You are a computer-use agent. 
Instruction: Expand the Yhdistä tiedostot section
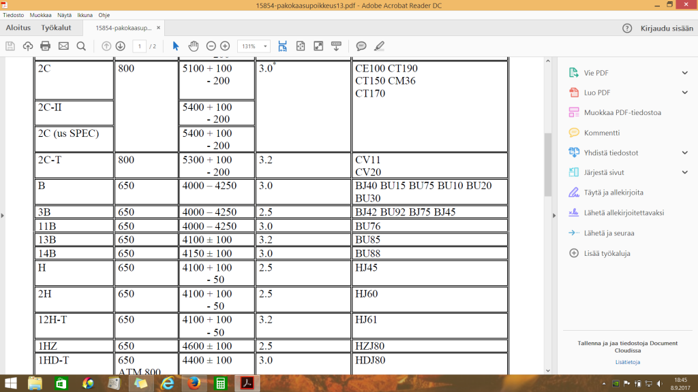click(684, 152)
